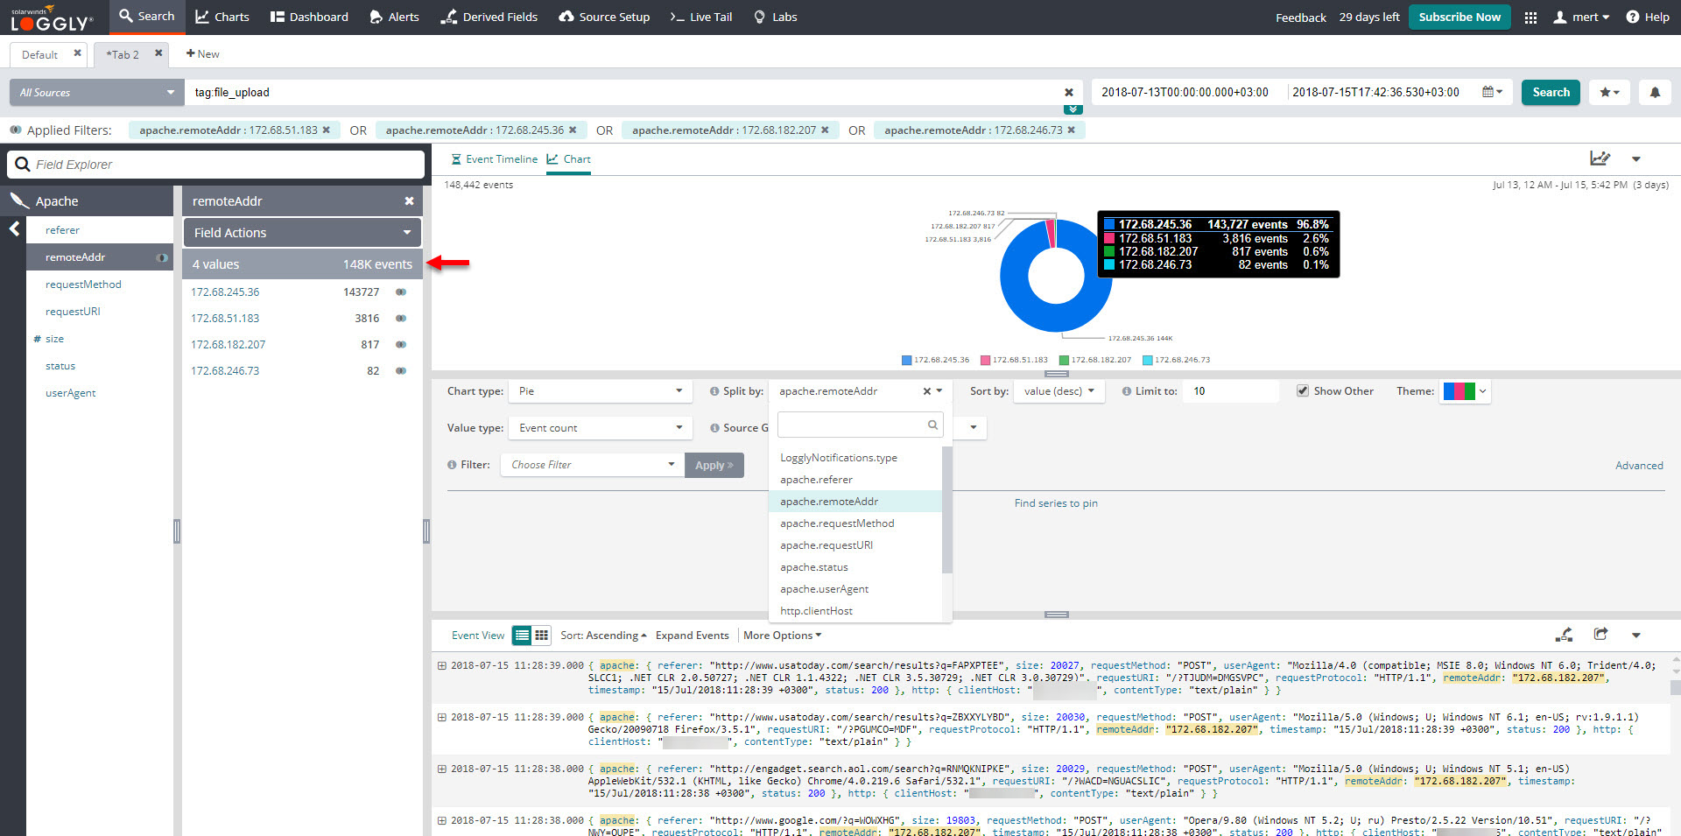
Task: Clear the search query with X icon
Action: 1069,92
